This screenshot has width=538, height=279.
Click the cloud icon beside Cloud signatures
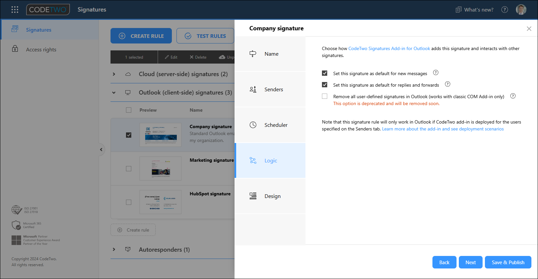point(128,74)
